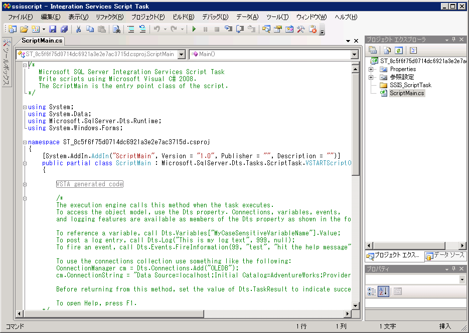The image size is (469, 333).
Task: Click the Open File folder icon
Action: [24, 29]
